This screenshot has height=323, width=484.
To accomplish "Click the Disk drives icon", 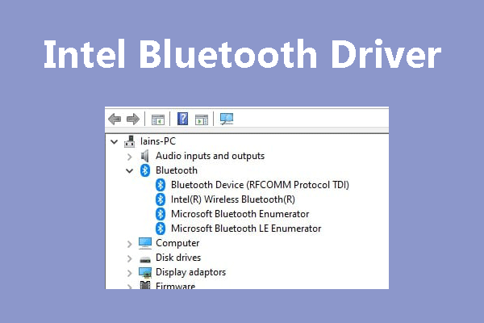I will (145, 258).
